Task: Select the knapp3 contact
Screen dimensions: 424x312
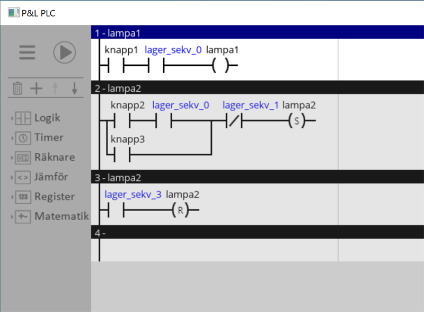Action: (122, 155)
